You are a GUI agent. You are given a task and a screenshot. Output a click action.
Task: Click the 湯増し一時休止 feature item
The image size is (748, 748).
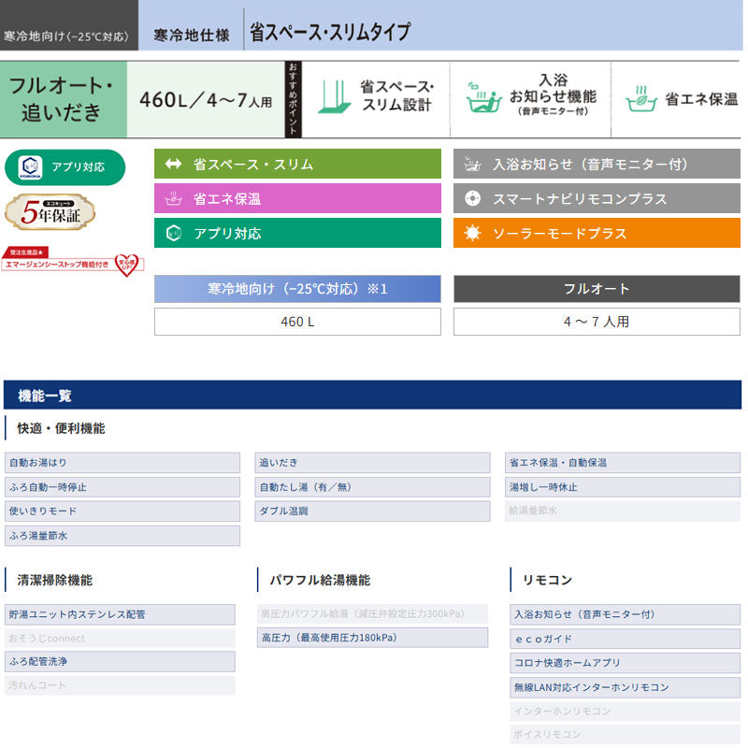(x=623, y=487)
